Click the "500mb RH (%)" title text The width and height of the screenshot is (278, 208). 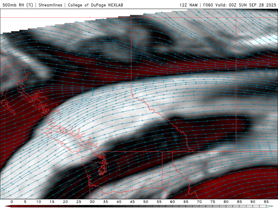point(18,5)
